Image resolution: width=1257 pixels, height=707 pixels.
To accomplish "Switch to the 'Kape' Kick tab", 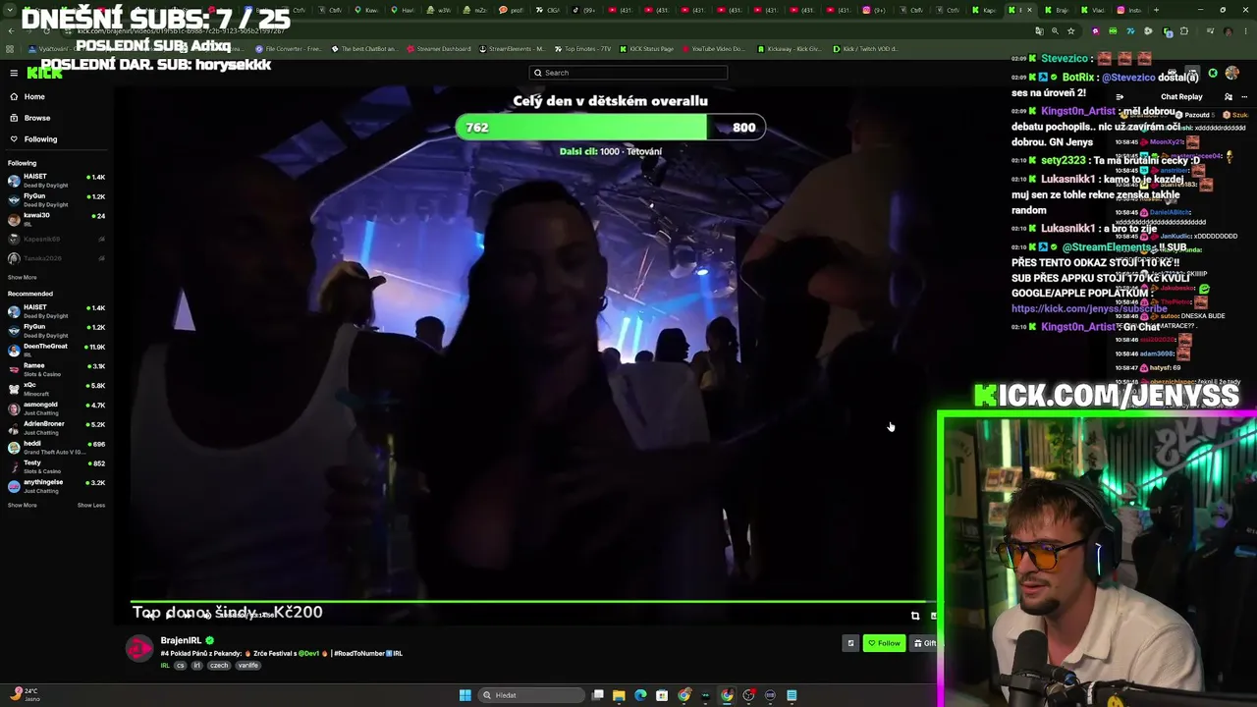I will 985,10.
